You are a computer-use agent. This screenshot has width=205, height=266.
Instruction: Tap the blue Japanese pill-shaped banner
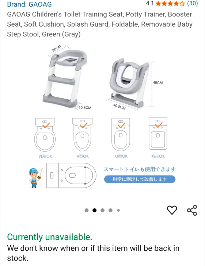[x=140, y=179]
